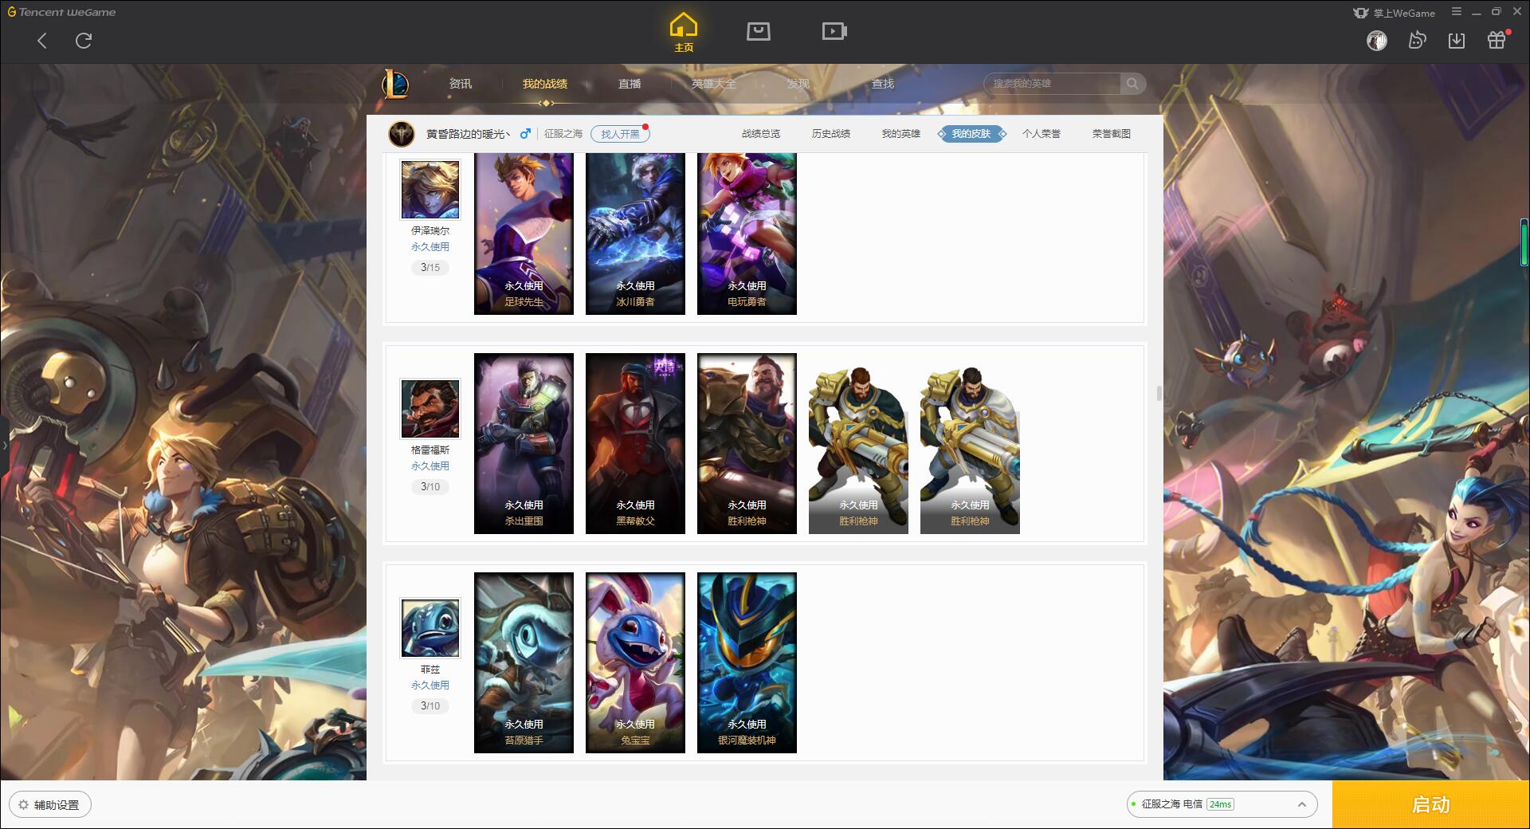This screenshot has height=829, width=1530.
Task: Expand the left edge sidebar arrow
Action: click(4, 445)
